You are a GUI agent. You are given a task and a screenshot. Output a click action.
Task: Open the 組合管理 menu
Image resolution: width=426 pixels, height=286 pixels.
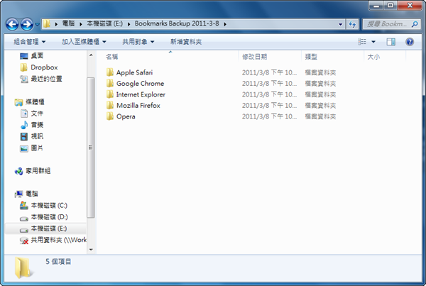click(x=30, y=42)
